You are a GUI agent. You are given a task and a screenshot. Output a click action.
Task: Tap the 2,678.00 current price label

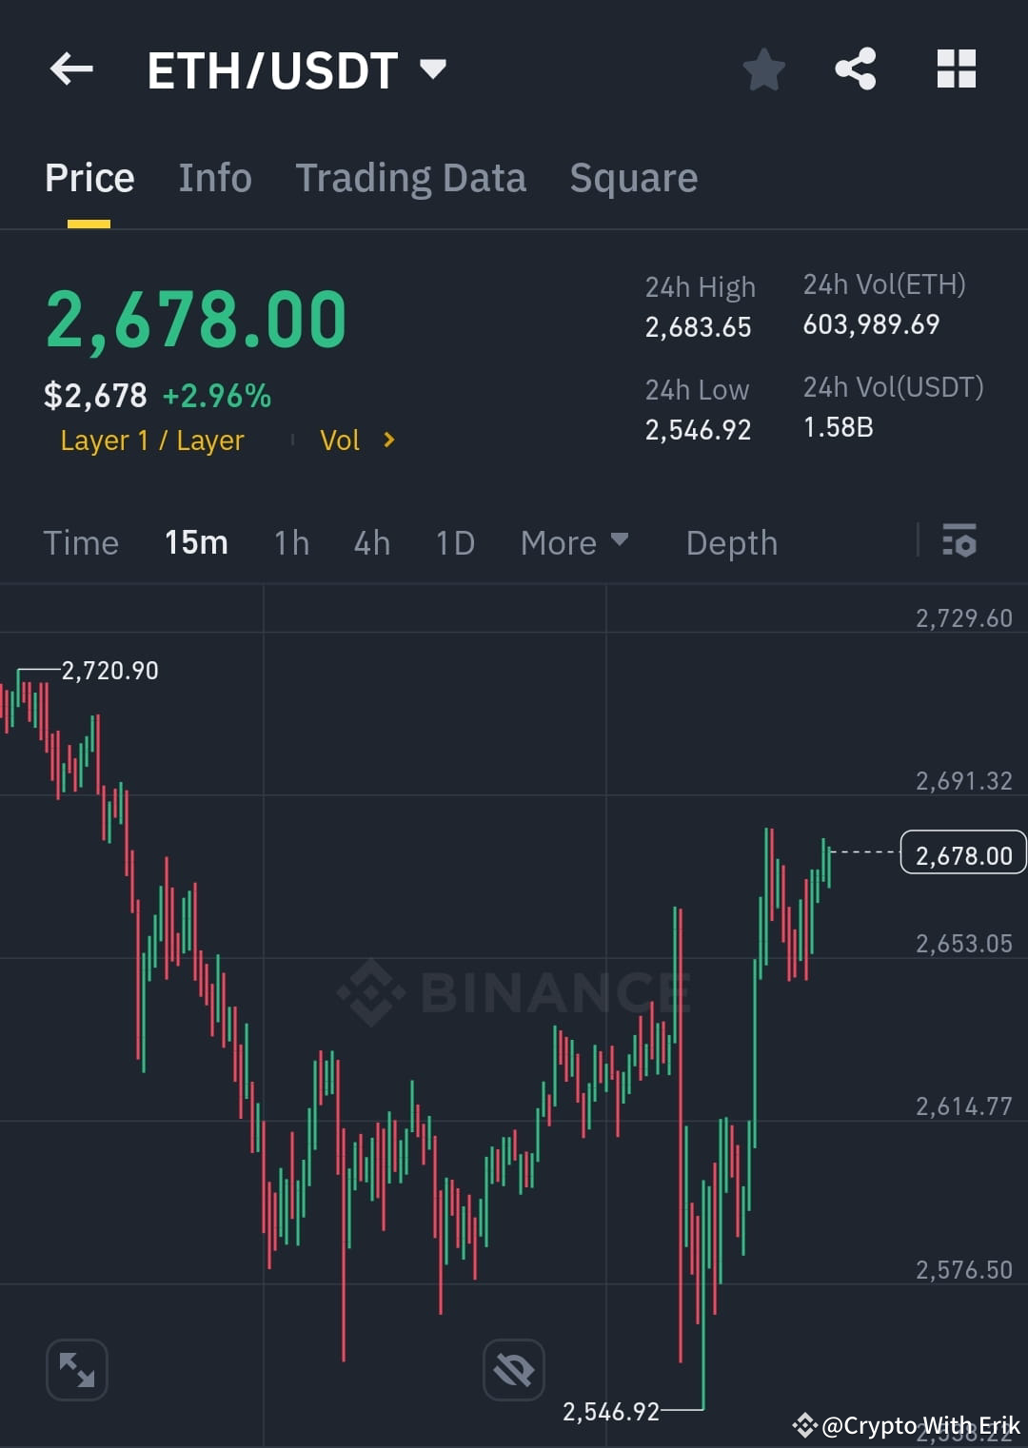(962, 853)
